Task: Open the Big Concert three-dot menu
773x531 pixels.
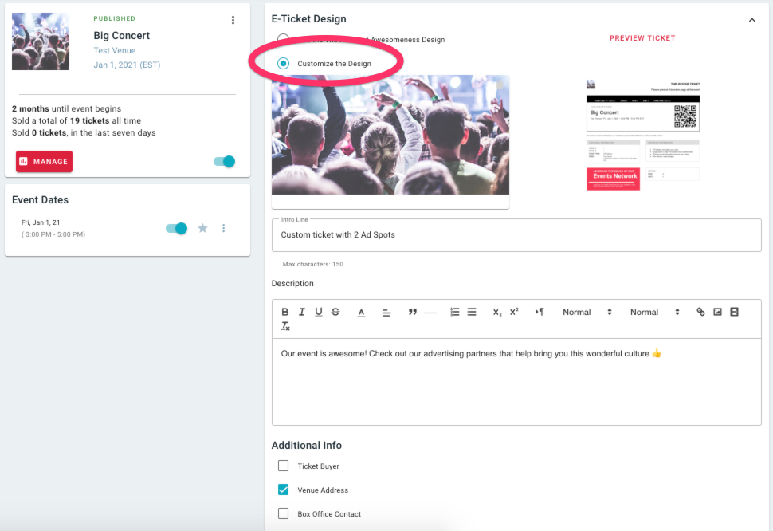Action: (x=233, y=20)
